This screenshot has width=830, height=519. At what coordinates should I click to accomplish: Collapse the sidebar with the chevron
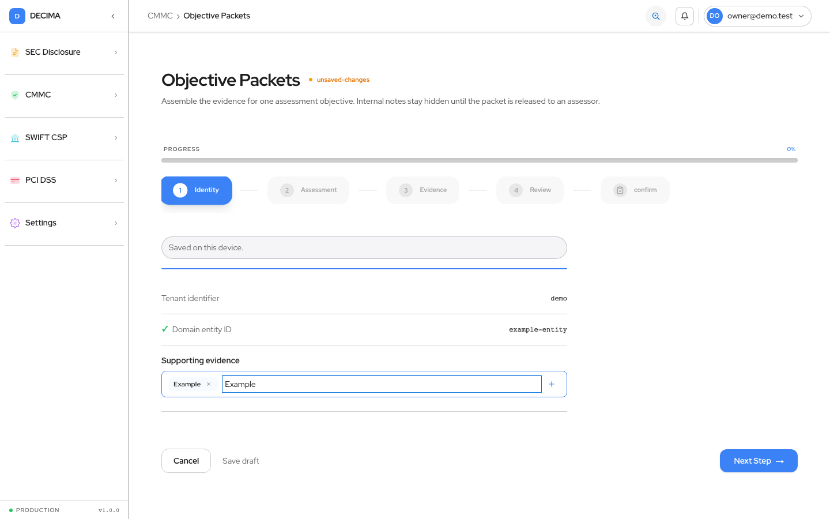coord(113,16)
